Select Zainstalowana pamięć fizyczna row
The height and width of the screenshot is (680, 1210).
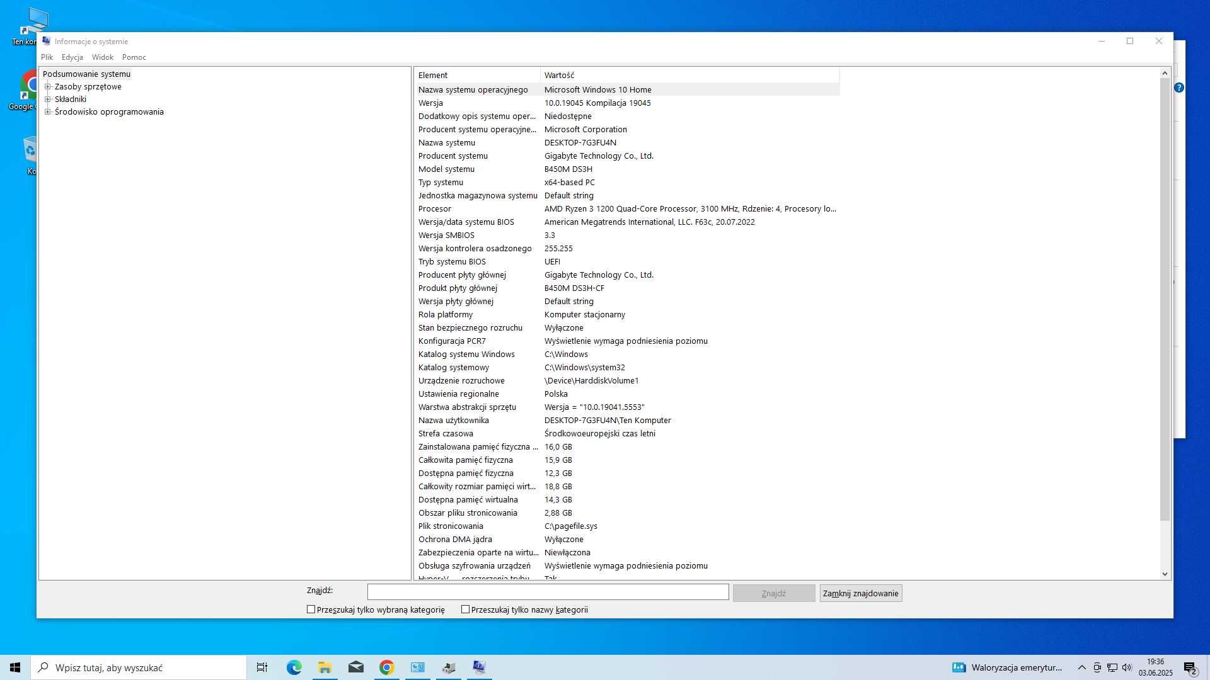pyautogui.click(x=627, y=446)
